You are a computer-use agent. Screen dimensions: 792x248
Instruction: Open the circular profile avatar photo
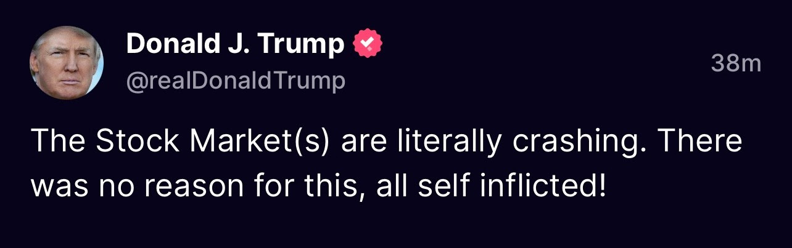[x=67, y=62]
